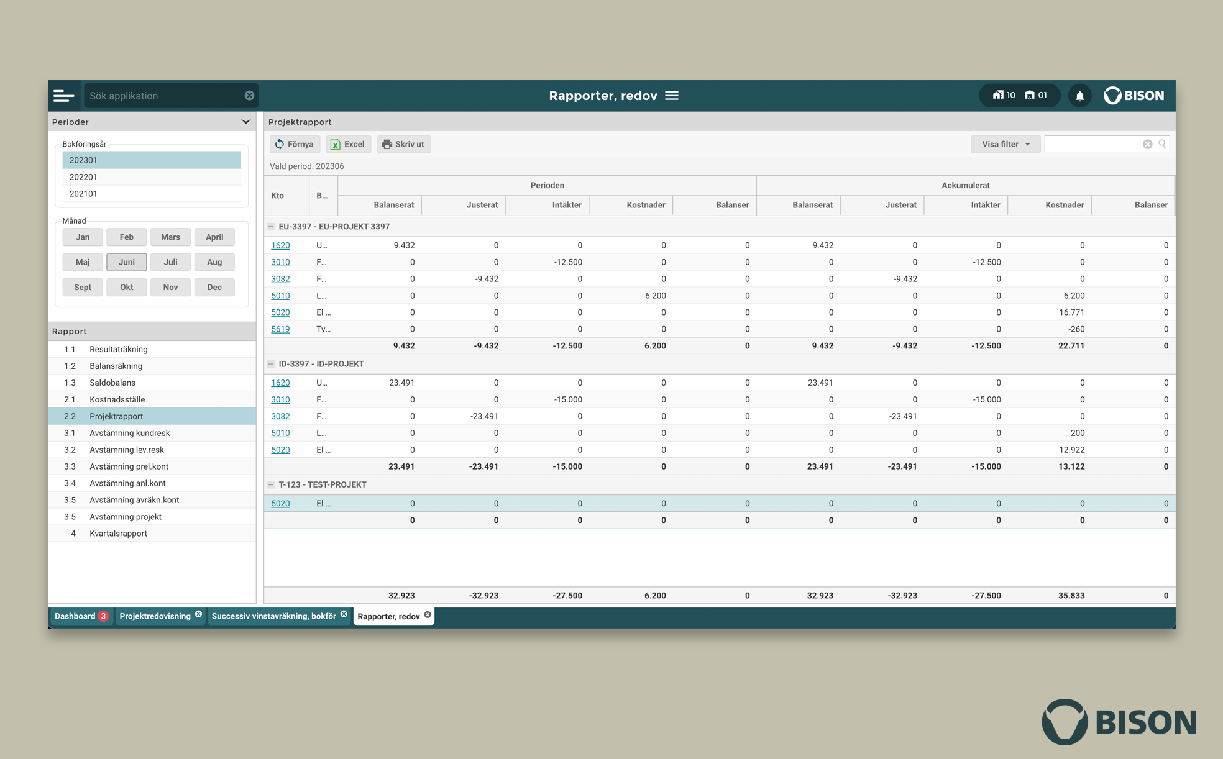Open account 5619 link

[280, 329]
